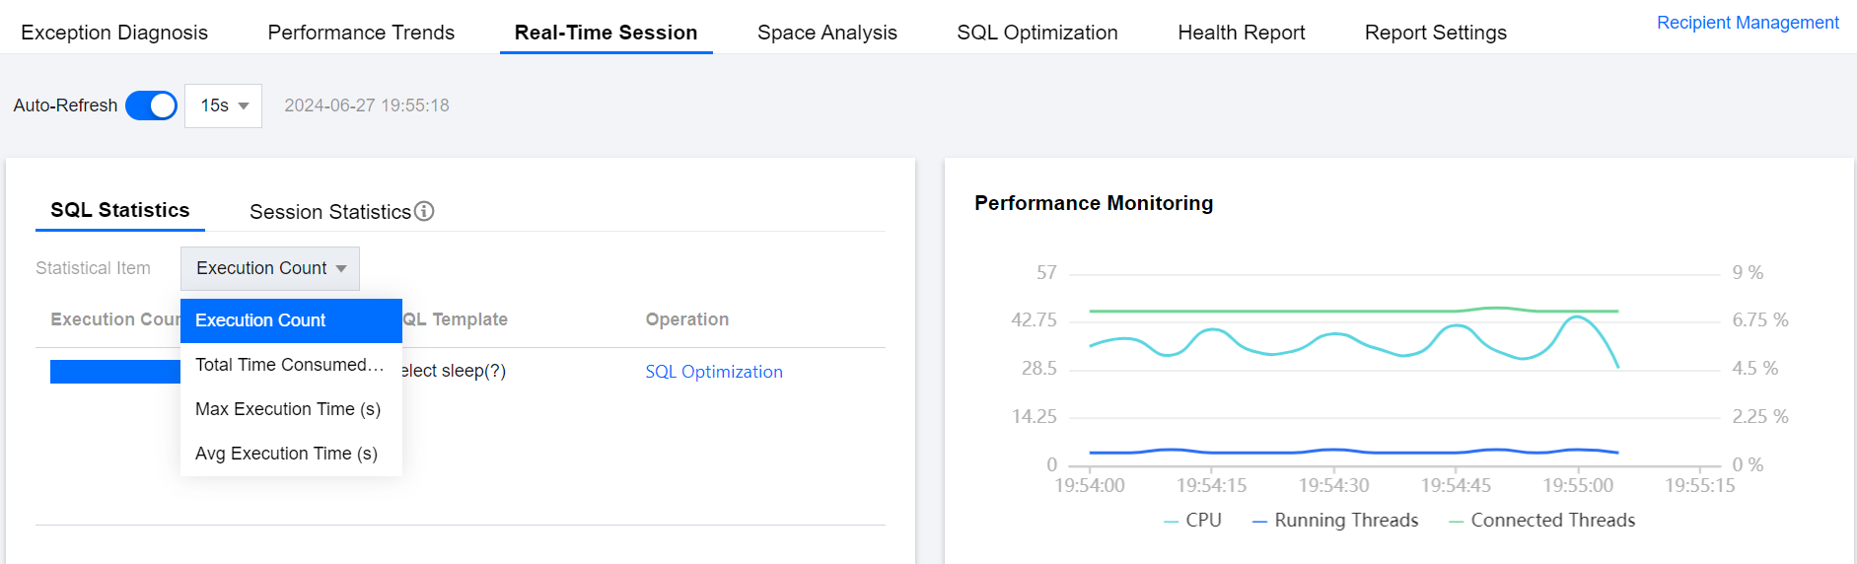Viewport: 1857px width, 564px height.
Task: Click the CPU line peak in the chart
Action: coord(1578,317)
